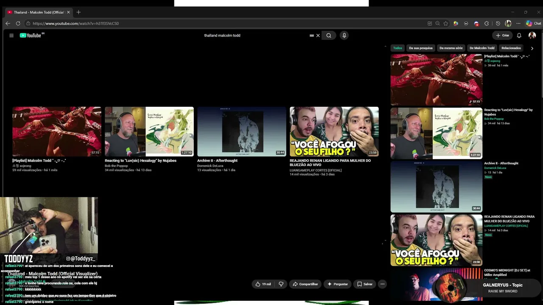Screen dimensions: 543x305
Task: Focus the browser address bar URL
Action: point(76,23)
